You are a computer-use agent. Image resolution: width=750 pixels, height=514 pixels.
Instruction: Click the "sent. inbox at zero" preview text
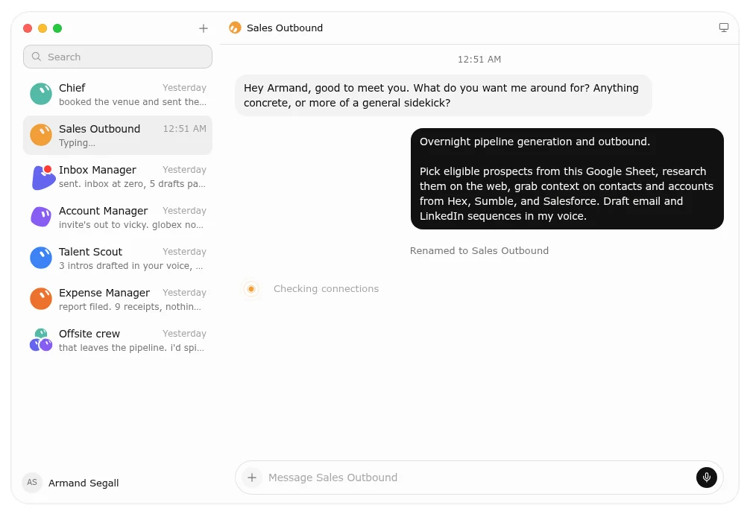pyautogui.click(x=132, y=183)
